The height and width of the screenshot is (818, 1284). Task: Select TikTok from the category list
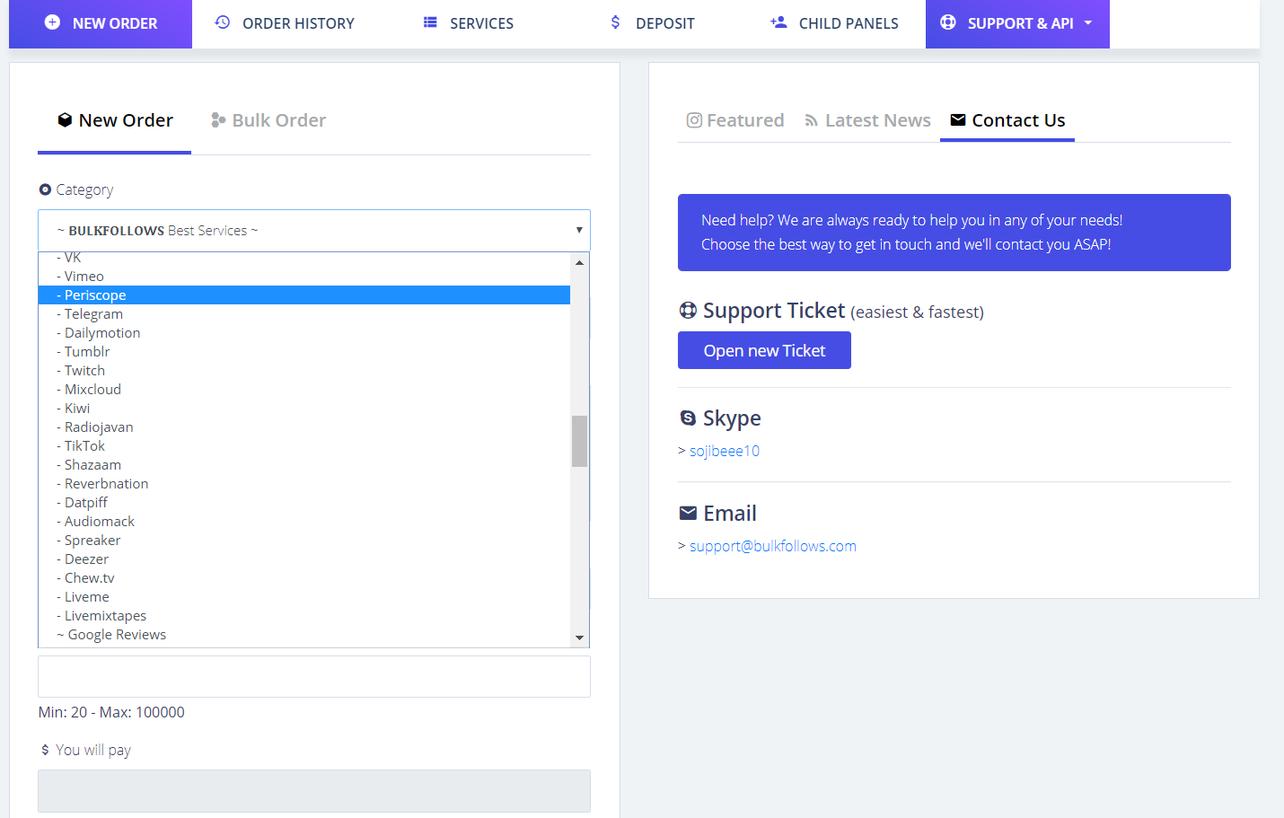pos(84,446)
